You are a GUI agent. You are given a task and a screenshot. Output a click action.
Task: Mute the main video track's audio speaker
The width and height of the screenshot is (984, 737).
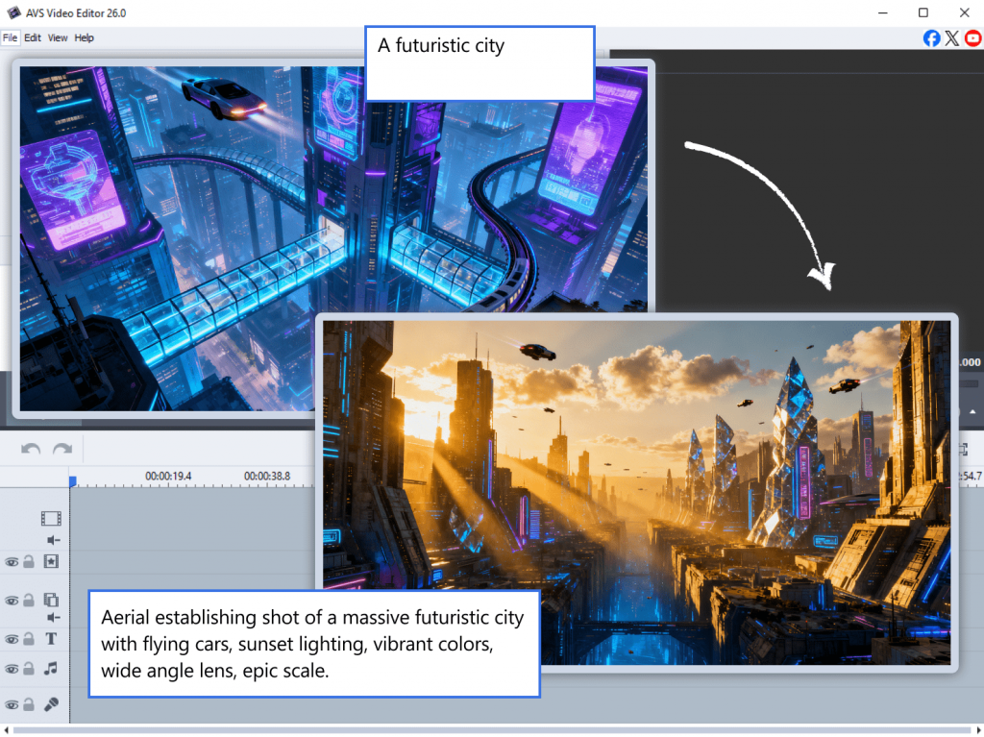pyautogui.click(x=54, y=540)
